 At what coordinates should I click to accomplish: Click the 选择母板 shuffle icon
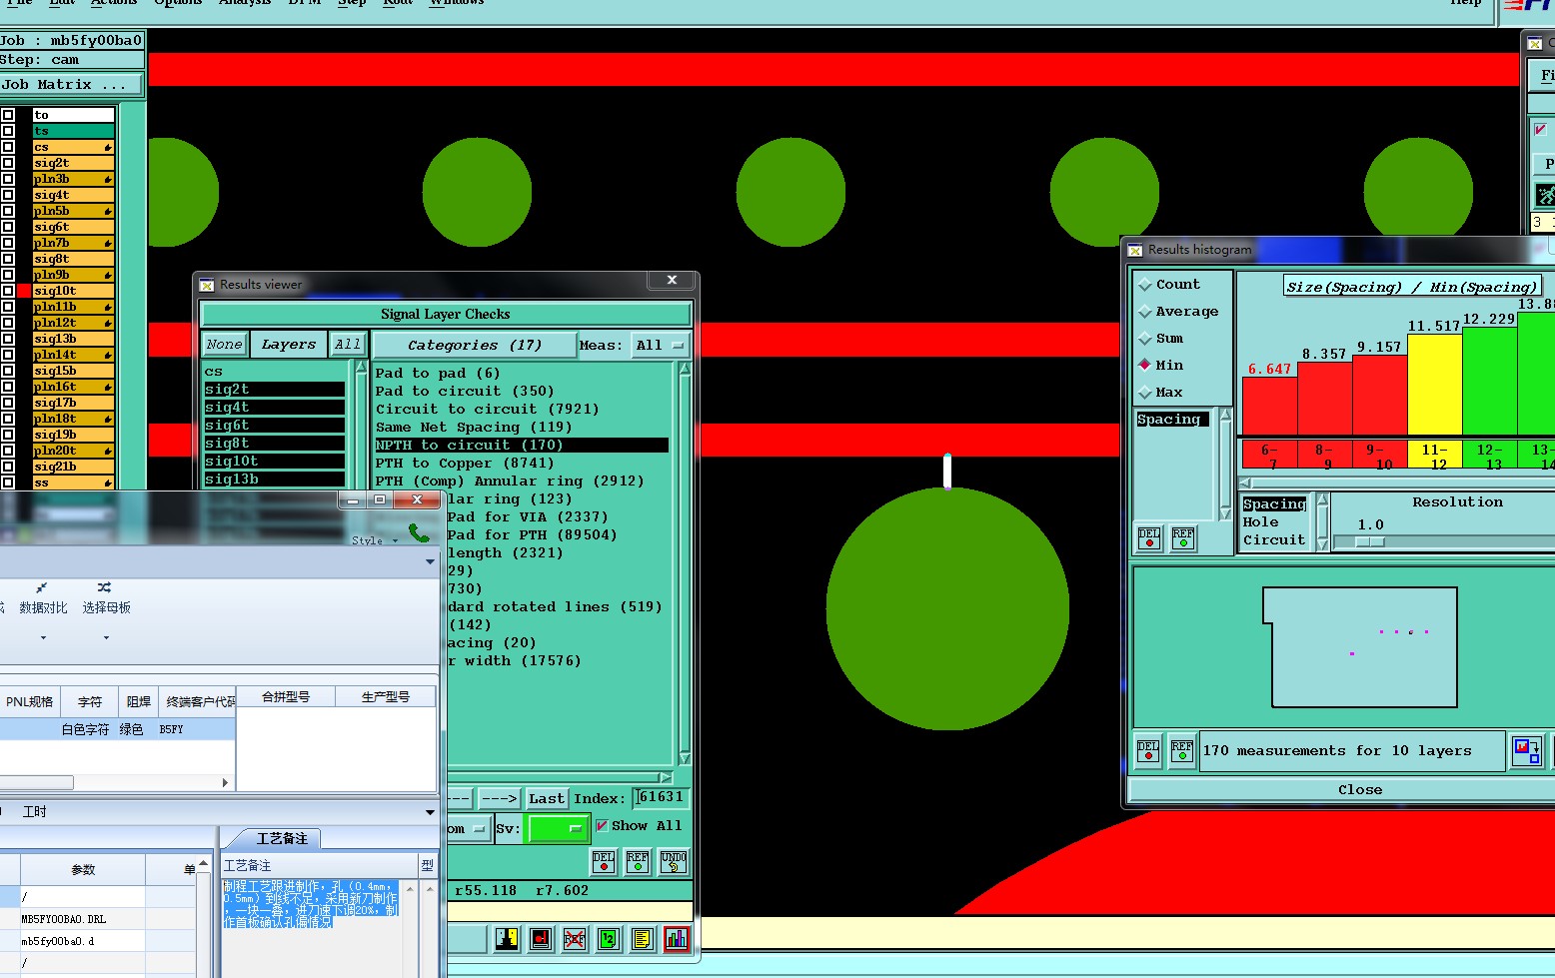coord(105,588)
